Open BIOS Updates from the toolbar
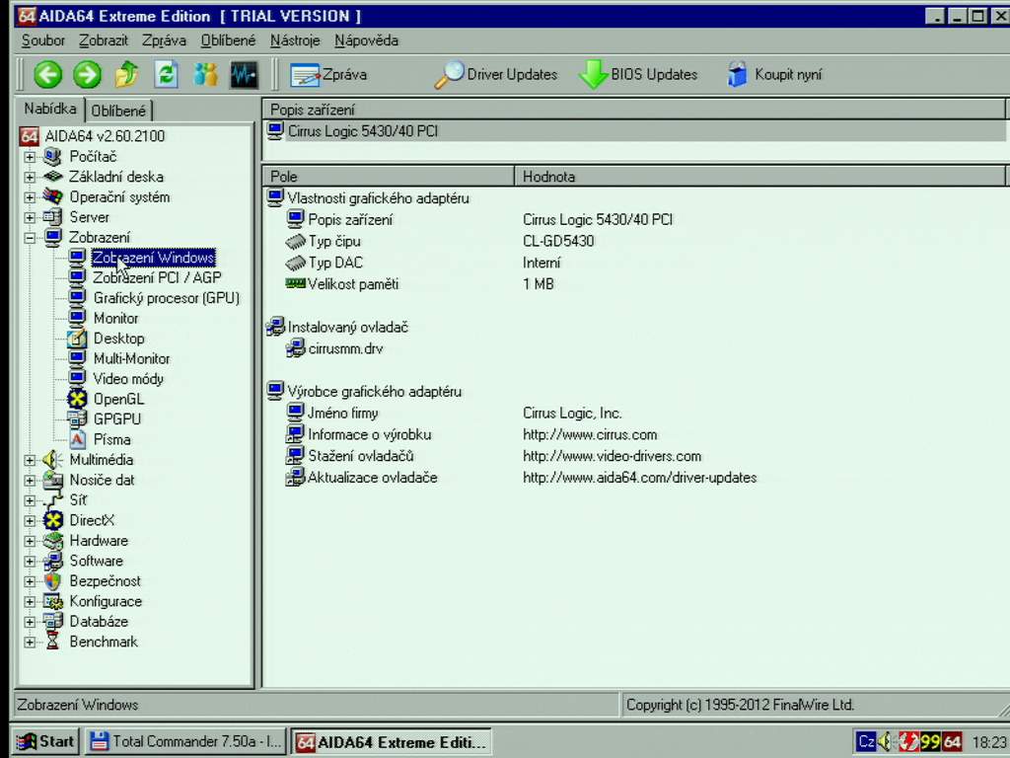The height and width of the screenshot is (758, 1010). tap(638, 75)
